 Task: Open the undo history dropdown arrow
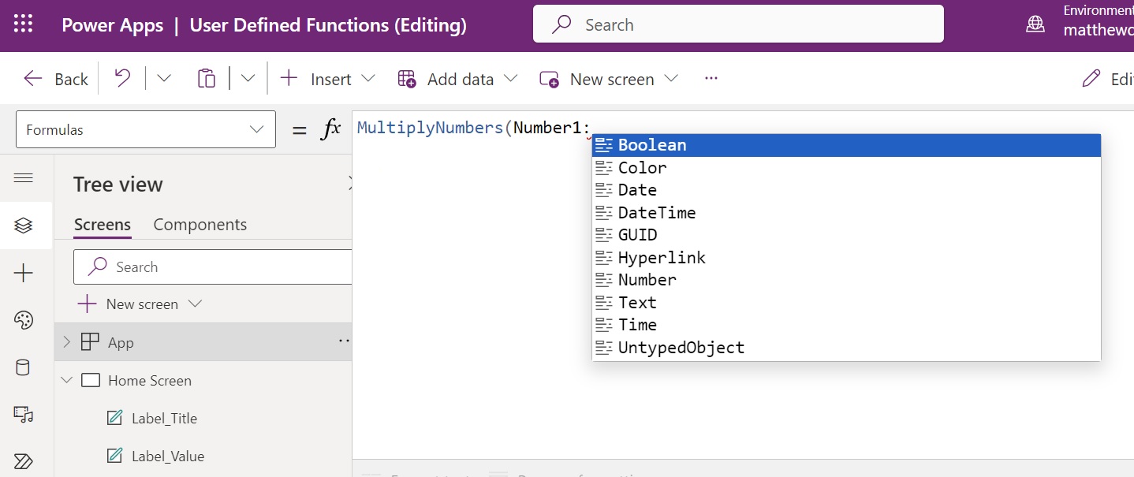click(163, 78)
